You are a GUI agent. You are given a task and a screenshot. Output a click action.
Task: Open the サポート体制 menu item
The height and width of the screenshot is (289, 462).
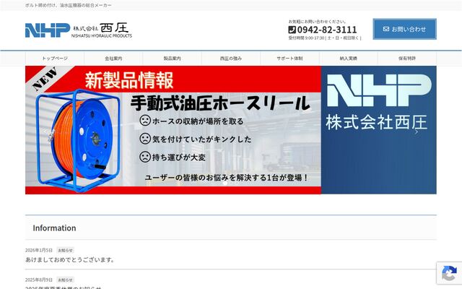[x=289, y=59]
